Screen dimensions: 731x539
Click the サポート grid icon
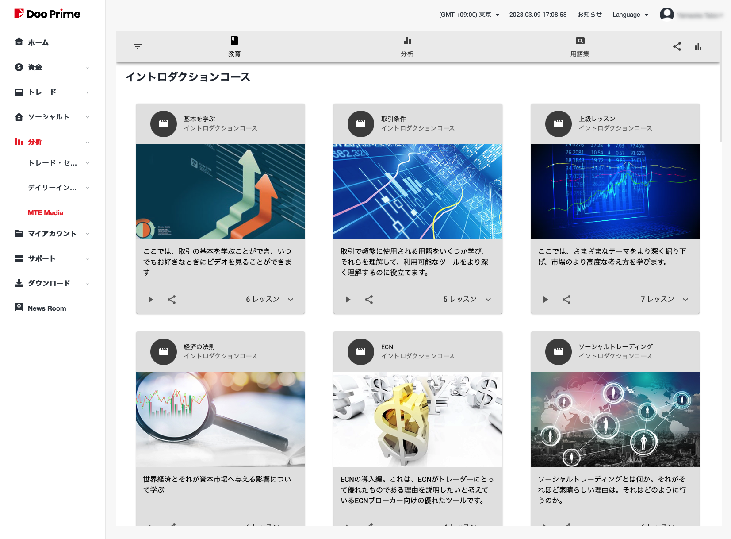click(19, 258)
